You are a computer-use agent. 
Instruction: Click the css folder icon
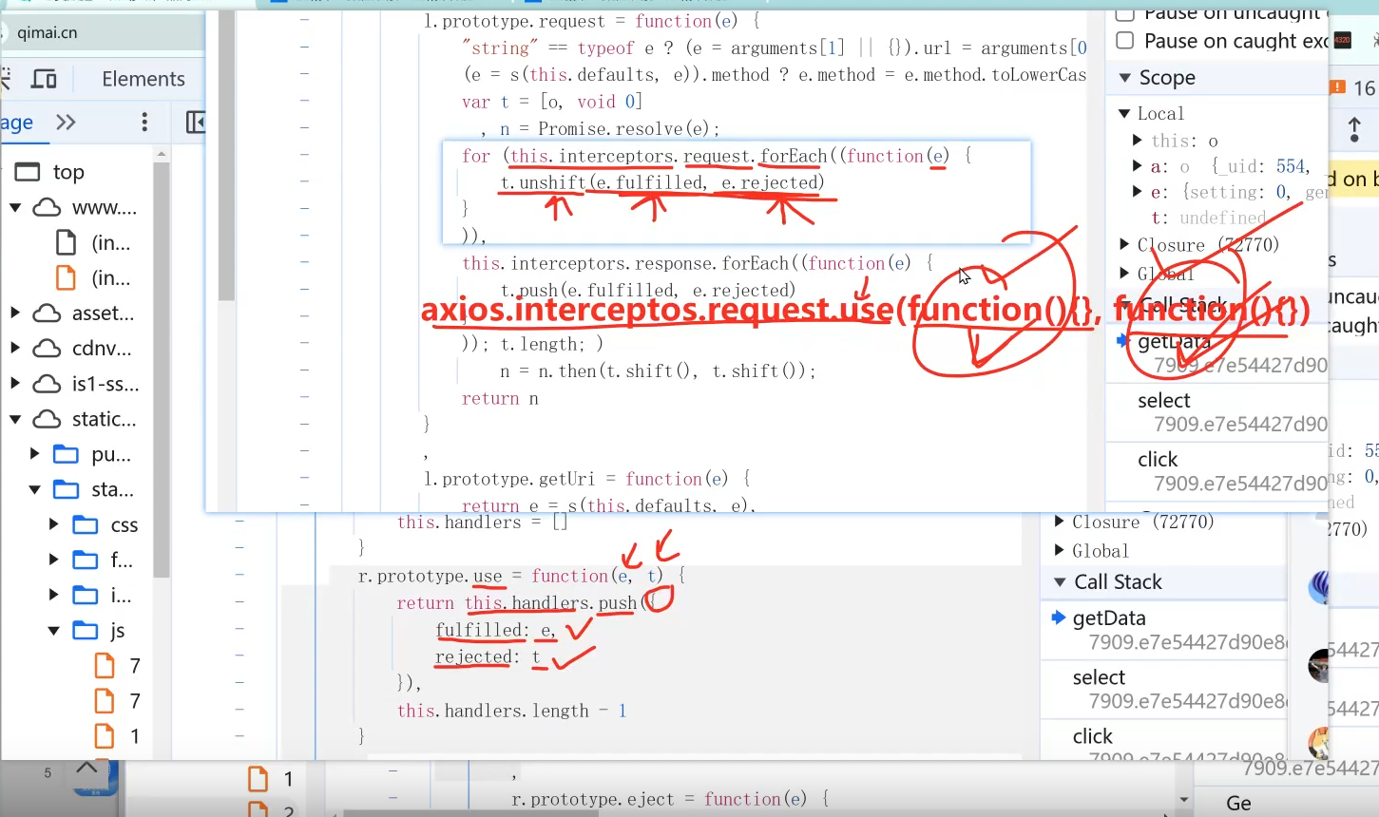pyautogui.click(x=86, y=524)
